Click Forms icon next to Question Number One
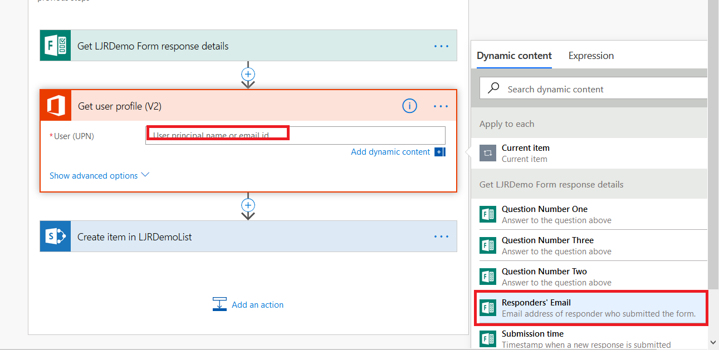Screen dimensions: 719x350 click(488, 214)
